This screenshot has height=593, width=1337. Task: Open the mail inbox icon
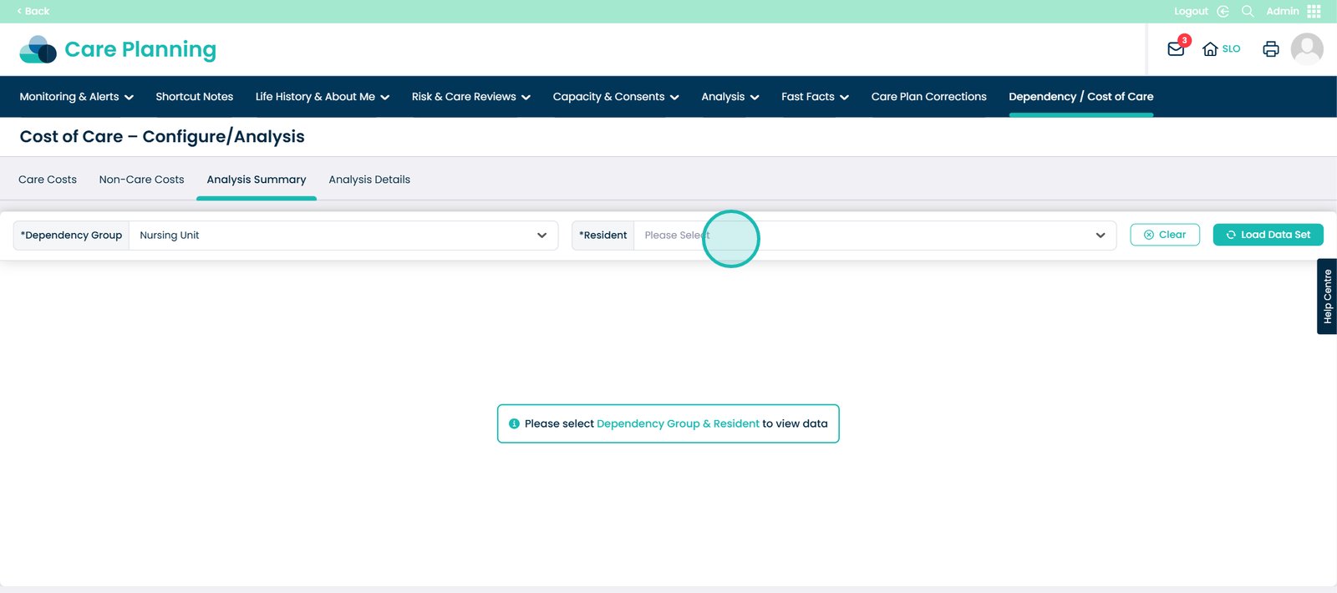tap(1176, 49)
